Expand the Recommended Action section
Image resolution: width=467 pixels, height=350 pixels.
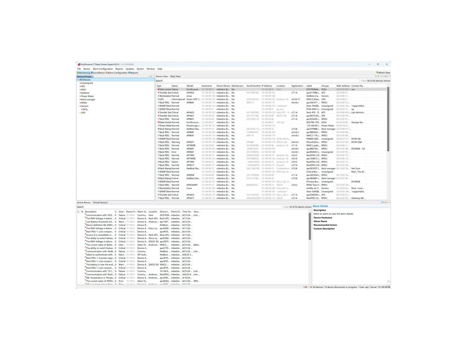313,225
